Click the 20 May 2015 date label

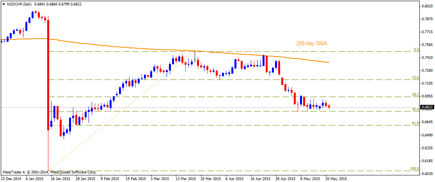(x=337, y=179)
